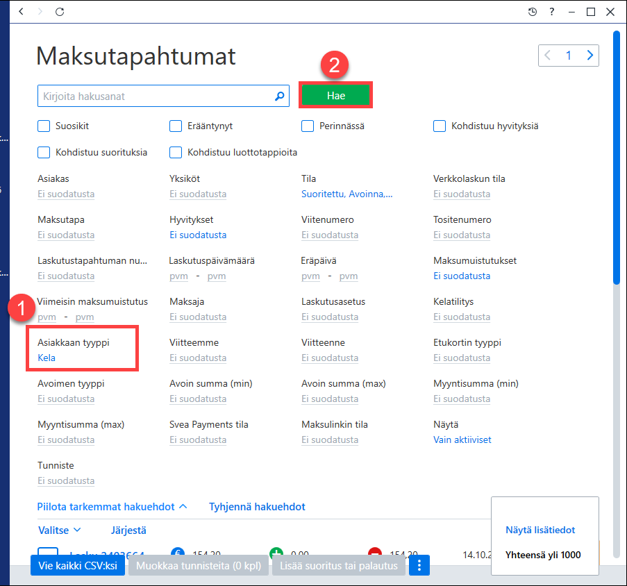Tick the Erääntynyt checkbox
627x586 pixels.
click(176, 126)
